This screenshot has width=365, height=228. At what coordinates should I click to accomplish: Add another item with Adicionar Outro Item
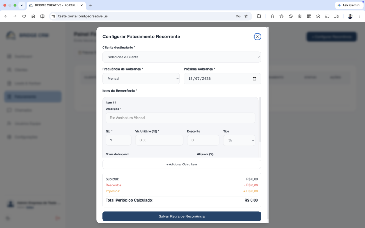[x=181, y=164]
